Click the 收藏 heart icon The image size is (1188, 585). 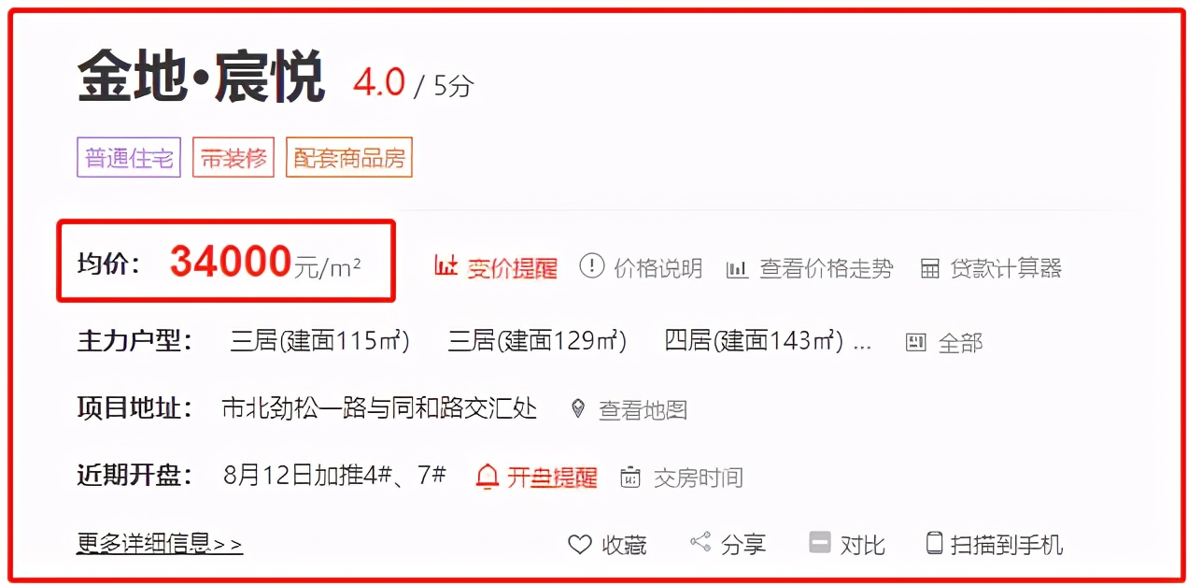click(580, 544)
